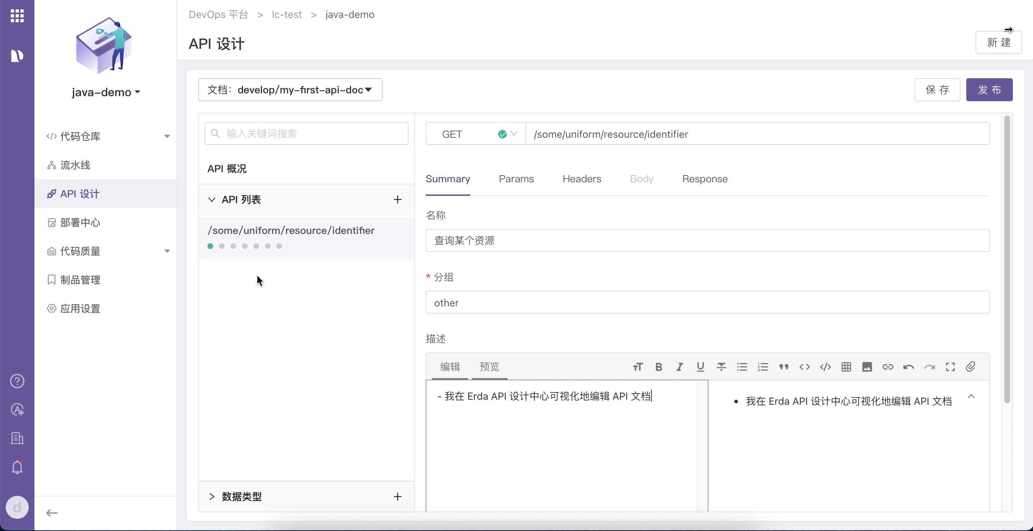Click the bold formatting icon
1033x531 pixels.
pyautogui.click(x=659, y=367)
